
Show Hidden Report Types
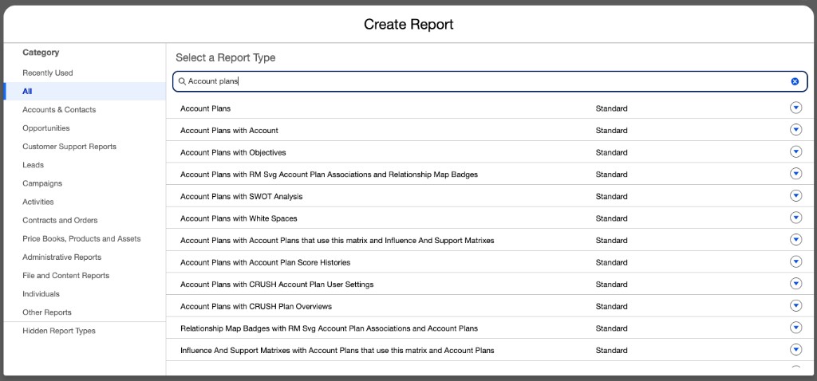click(x=59, y=331)
